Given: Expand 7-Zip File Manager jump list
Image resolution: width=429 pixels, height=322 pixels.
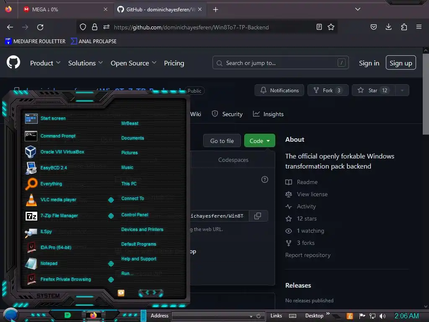Looking at the screenshot, I should click(x=111, y=216).
